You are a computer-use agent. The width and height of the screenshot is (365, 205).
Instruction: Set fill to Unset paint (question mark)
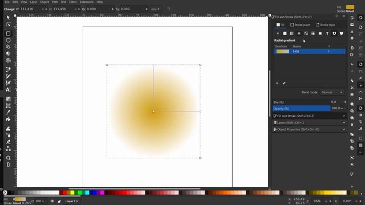[327, 34]
